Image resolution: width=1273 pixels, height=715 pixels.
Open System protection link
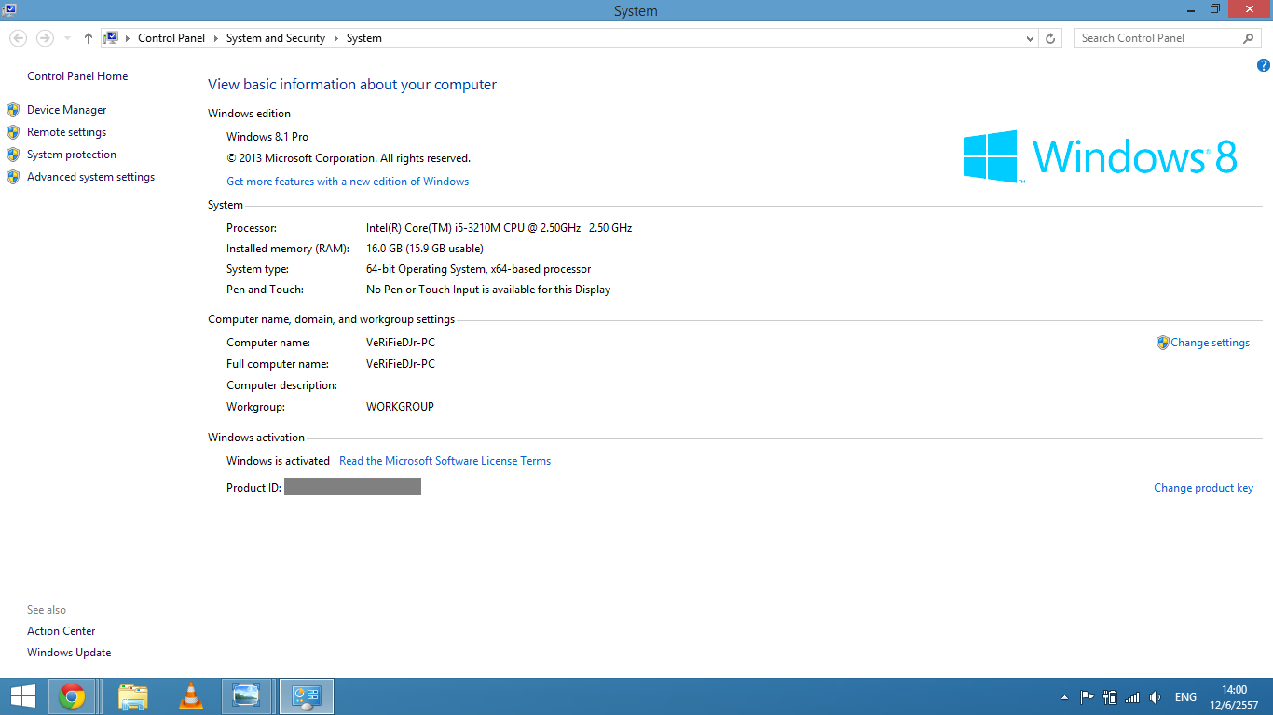click(72, 155)
